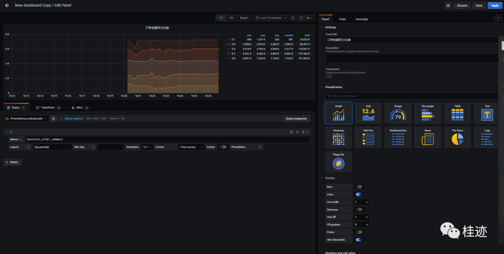Select the Stat visualization
Viewport: 504px width, 254px height.
[368, 113]
